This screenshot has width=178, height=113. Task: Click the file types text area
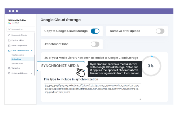tap(93, 91)
